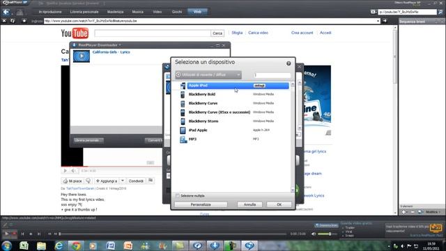
Task: Click California Girls - Lyrics download title
Action: pos(111,52)
